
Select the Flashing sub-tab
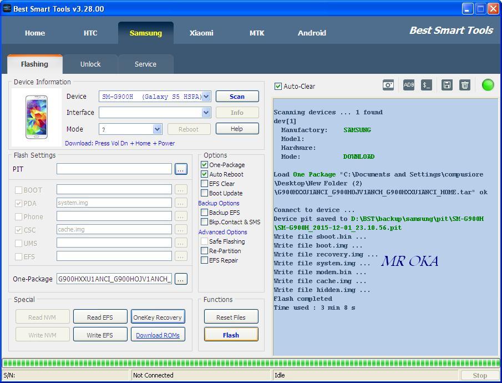pyautogui.click(x=34, y=64)
